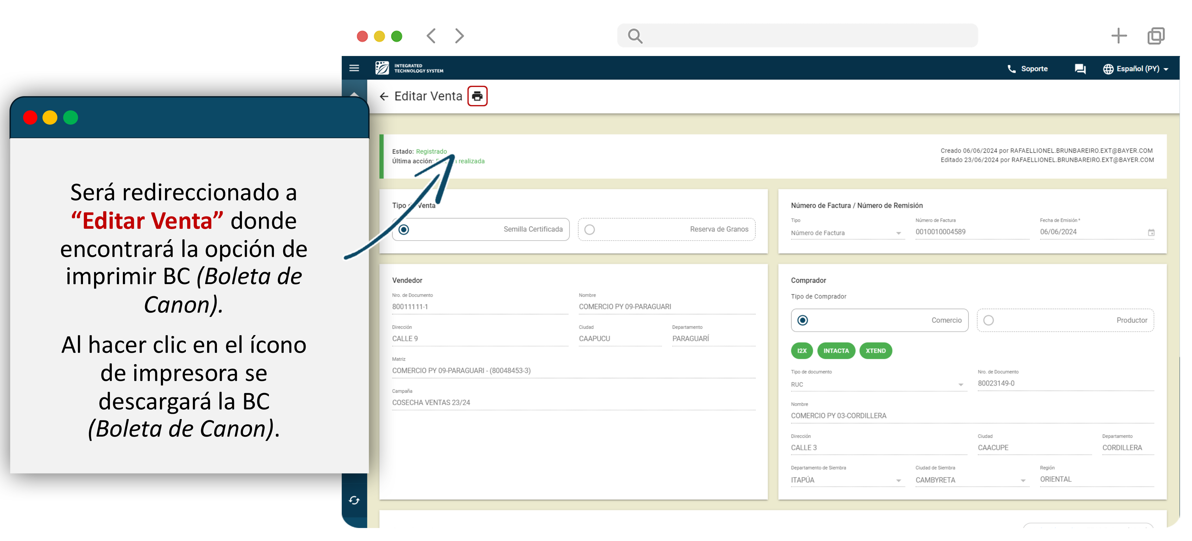Open a new browser tab with plus
Viewport: 1192px width, 541px height.
coord(1119,36)
